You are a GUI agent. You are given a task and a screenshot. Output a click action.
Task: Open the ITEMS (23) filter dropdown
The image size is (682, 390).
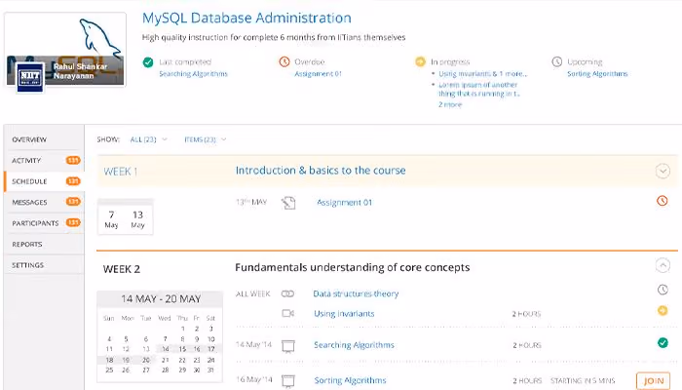pyautogui.click(x=206, y=139)
